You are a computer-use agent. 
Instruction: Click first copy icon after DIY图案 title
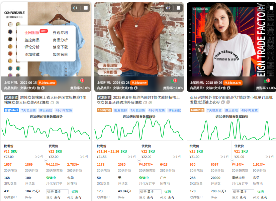click(223, 102)
